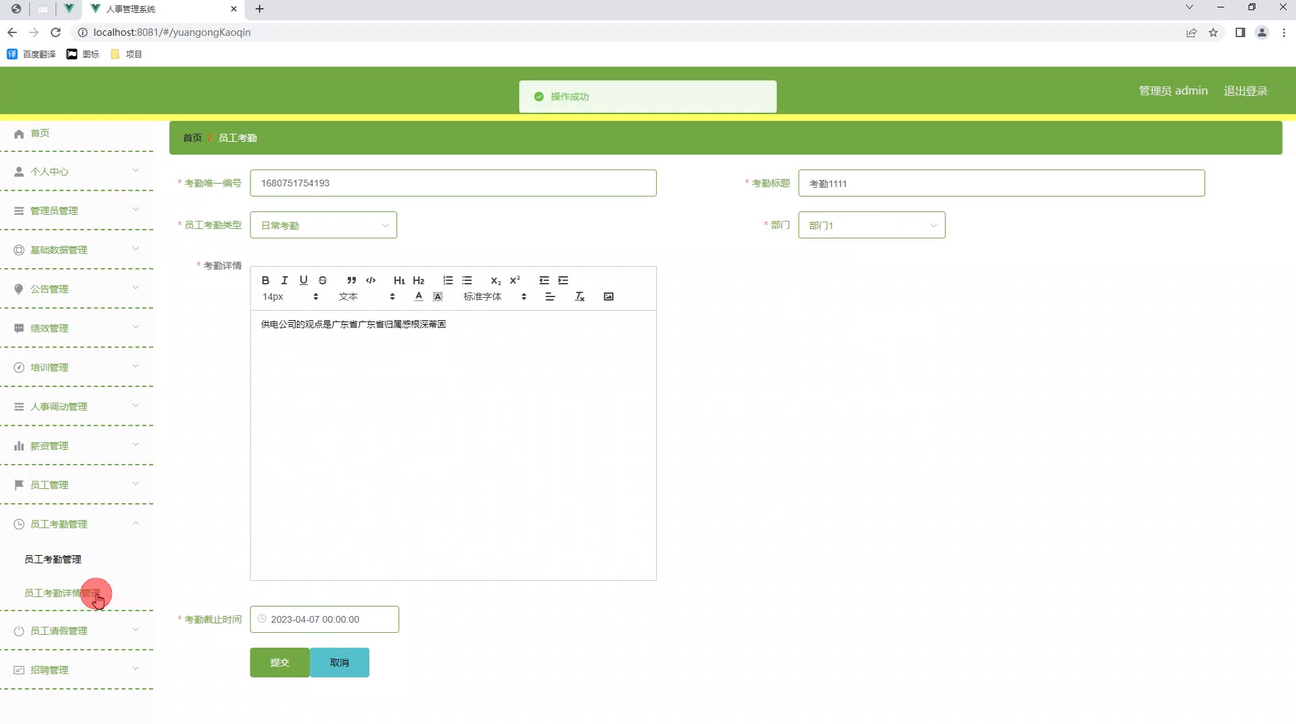The width and height of the screenshot is (1296, 724).
Task: Open the 百度翻译 bookmark
Action: click(x=31, y=54)
